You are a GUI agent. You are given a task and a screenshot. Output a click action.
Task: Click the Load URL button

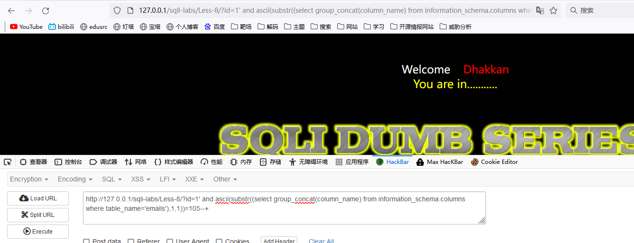click(x=38, y=198)
